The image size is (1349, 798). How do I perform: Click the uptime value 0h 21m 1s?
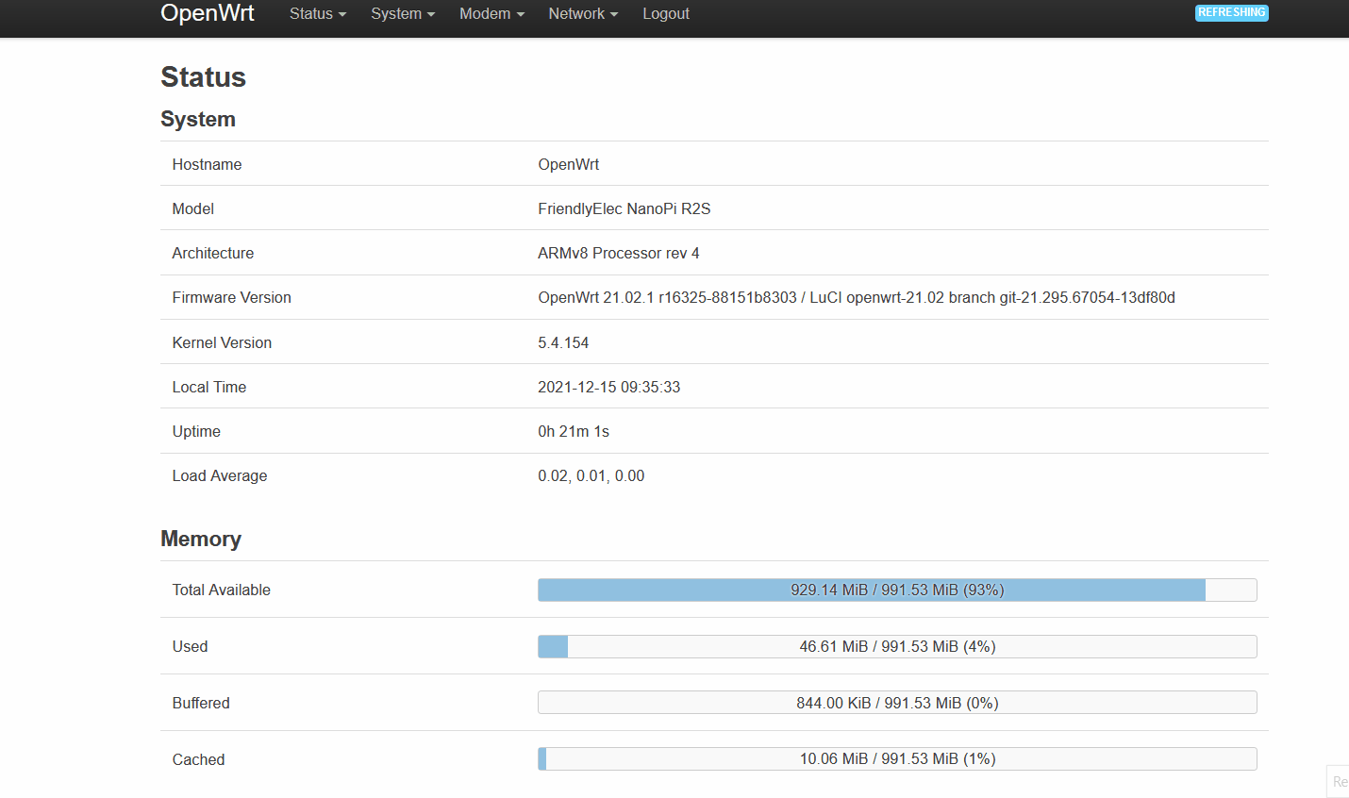574,431
